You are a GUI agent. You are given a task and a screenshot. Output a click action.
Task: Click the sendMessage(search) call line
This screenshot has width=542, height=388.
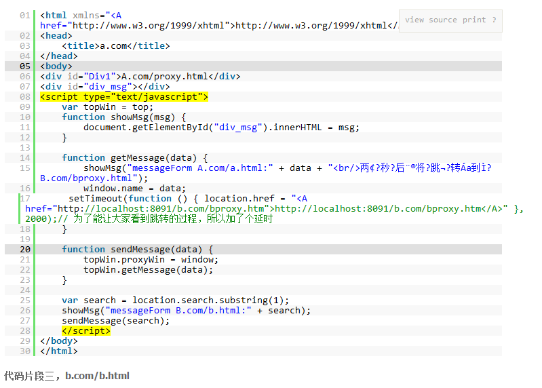[x=116, y=321]
